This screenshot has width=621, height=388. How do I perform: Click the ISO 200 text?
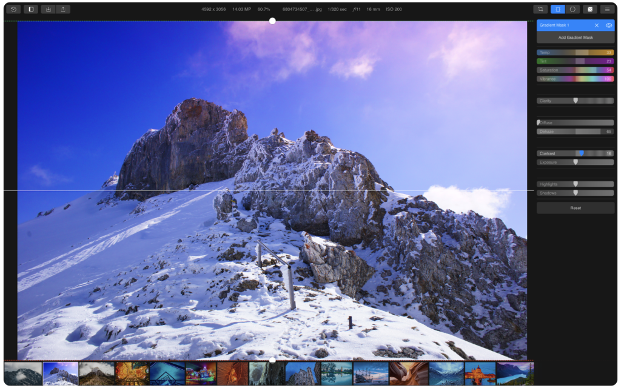(394, 9)
